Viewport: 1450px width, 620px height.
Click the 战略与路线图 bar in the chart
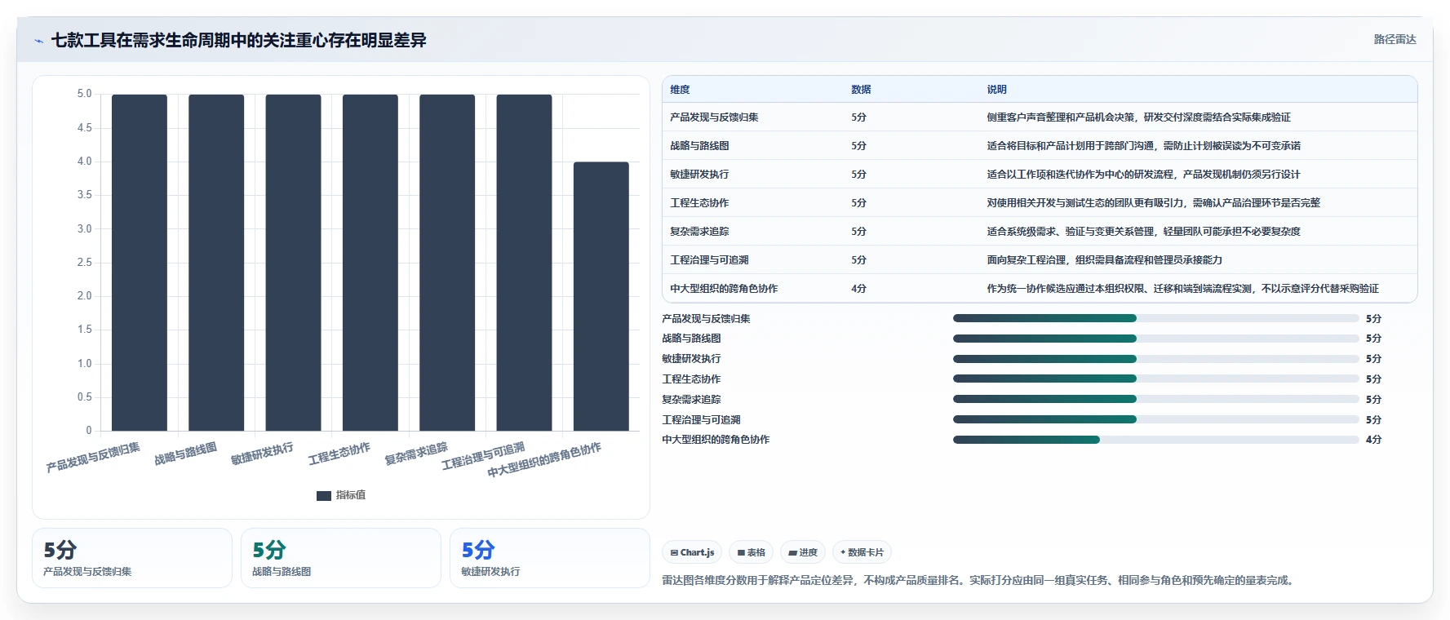(216, 263)
